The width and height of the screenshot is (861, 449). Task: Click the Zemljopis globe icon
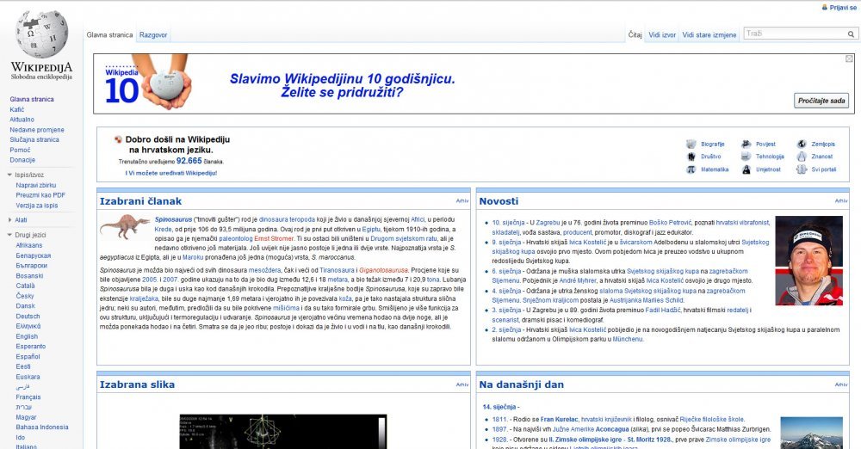click(x=802, y=145)
